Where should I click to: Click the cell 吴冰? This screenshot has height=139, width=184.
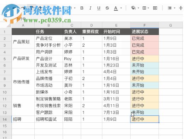pyautogui.click(x=72, y=38)
